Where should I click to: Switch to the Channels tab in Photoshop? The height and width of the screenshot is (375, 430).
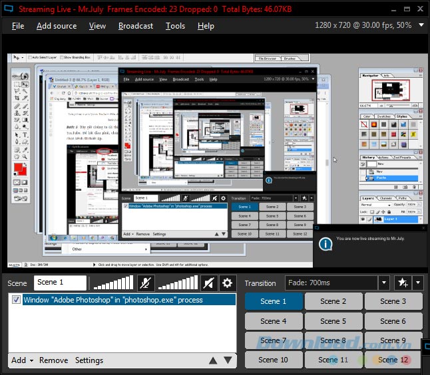pyautogui.click(x=386, y=198)
